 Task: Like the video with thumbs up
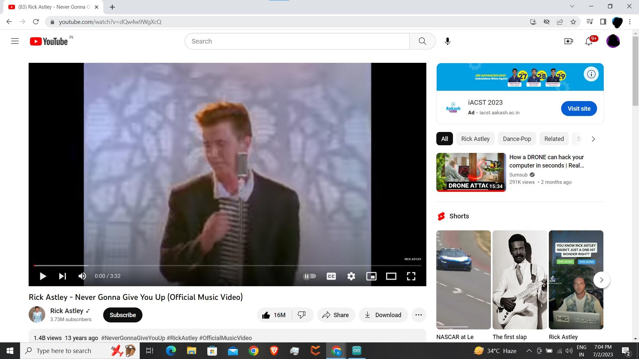click(273, 315)
